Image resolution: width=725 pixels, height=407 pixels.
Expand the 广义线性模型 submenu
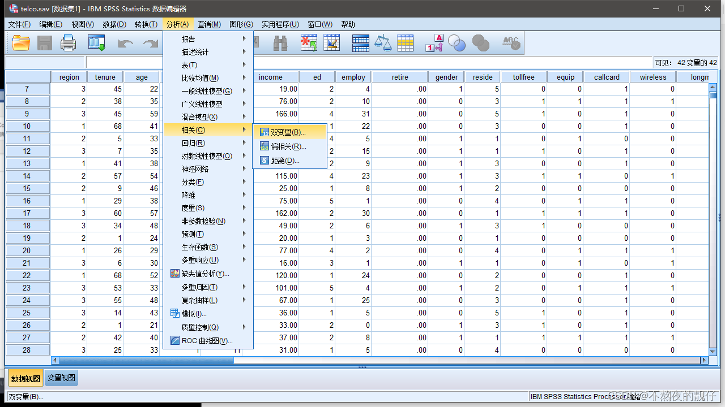pos(208,104)
